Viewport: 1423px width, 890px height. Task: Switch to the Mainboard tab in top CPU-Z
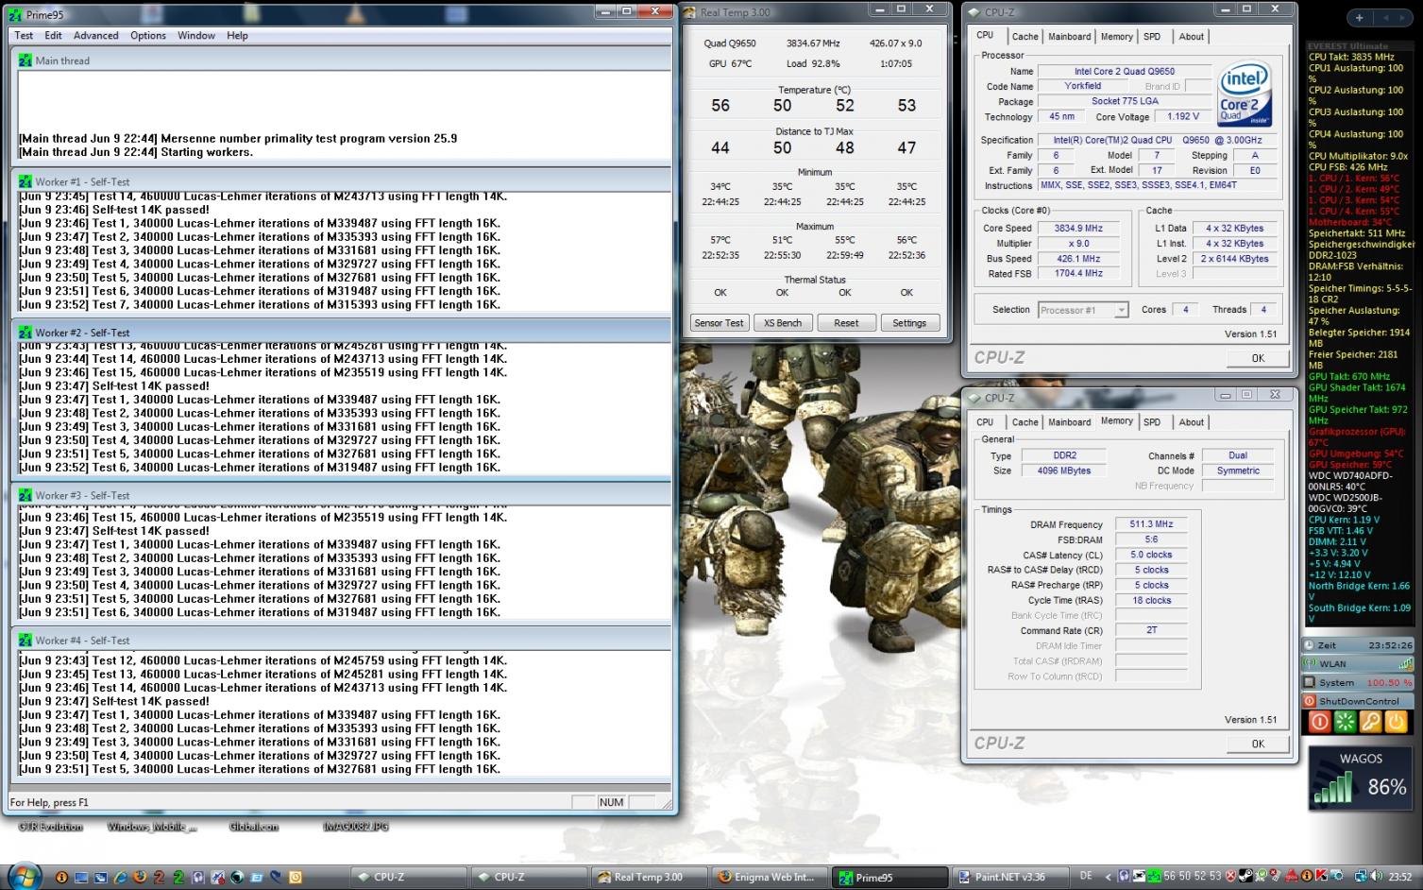[x=1069, y=37]
